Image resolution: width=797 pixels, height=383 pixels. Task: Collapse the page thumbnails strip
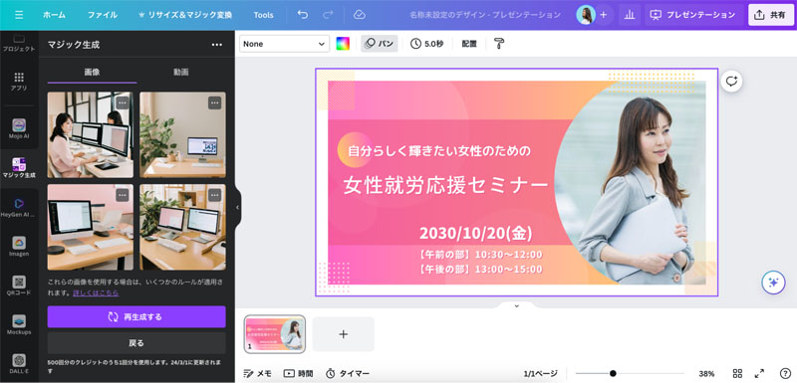coord(516,305)
